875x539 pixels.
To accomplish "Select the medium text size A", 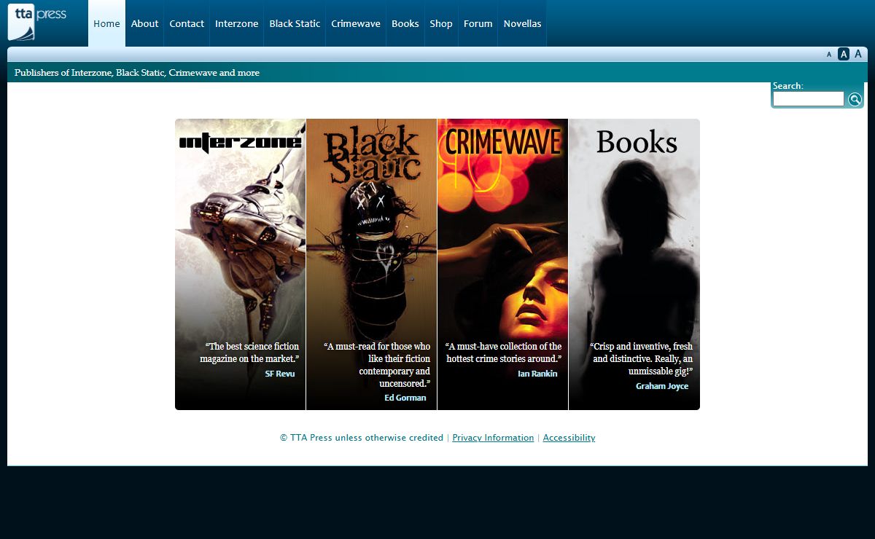I will coord(844,54).
